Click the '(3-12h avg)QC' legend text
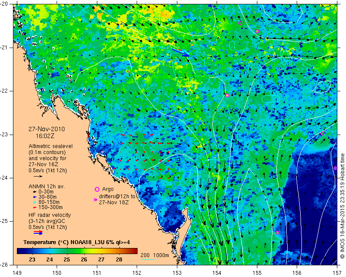Viewport: 346px width, 277px height. tap(47, 221)
